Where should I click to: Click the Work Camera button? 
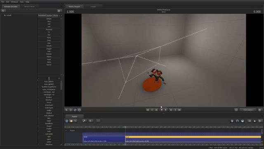point(248,110)
